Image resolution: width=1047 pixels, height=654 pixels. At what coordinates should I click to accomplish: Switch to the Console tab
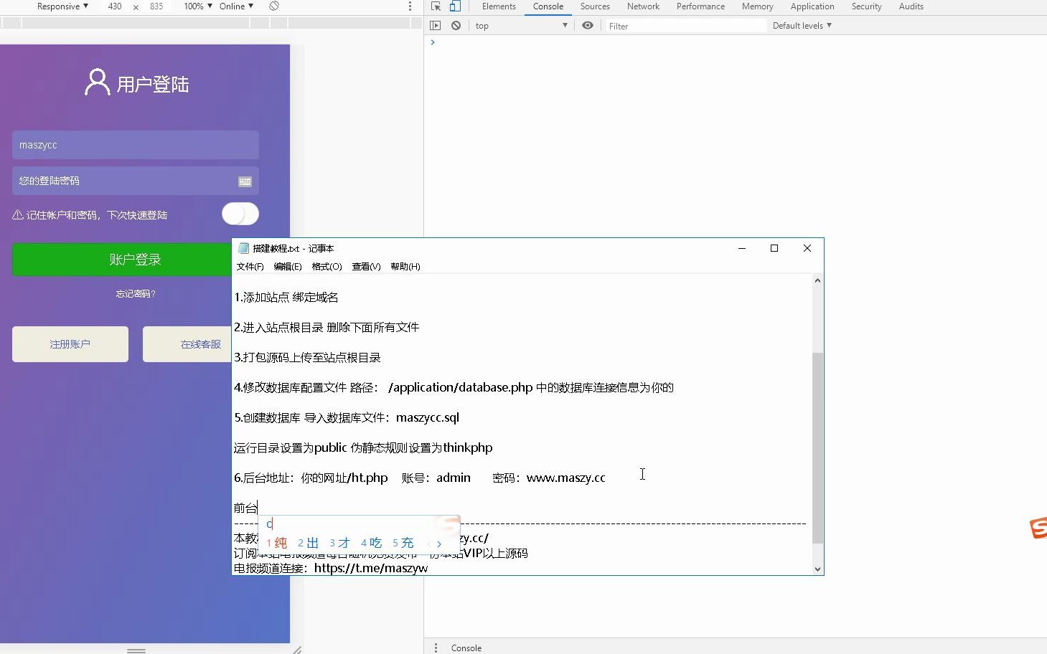(548, 6)
